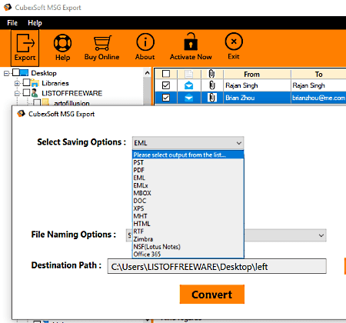346x323 pixels.
Task: Click 'brianzhou@me.com' recipient cell
Action: (x=318, y=98)
